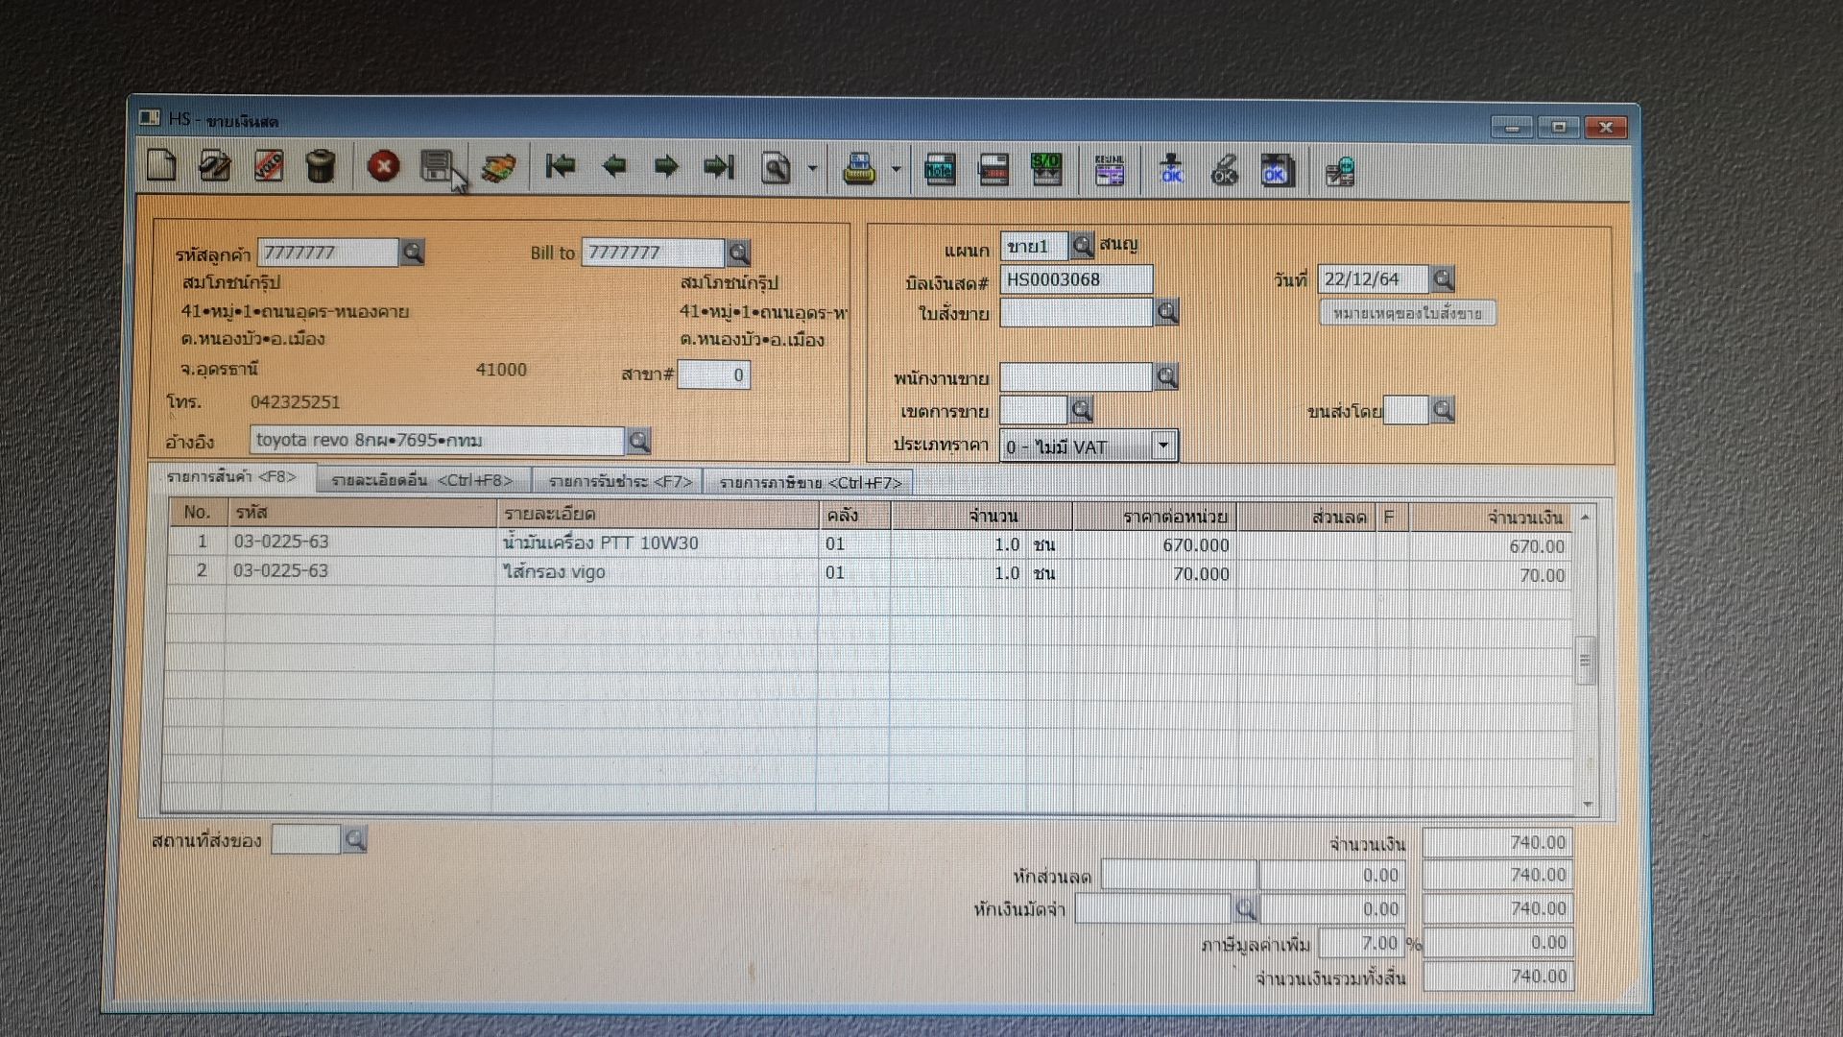Click bill number field HS0003068

coord(1076,279)
